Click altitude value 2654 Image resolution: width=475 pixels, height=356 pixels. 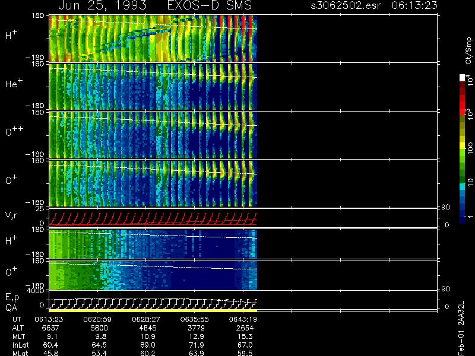245,328
